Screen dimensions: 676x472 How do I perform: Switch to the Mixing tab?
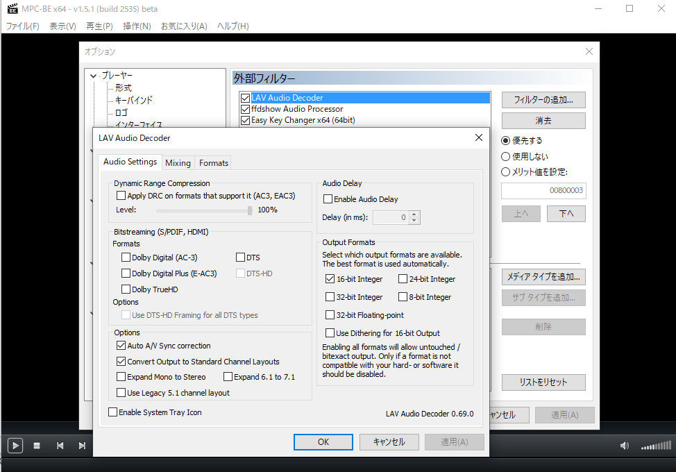pos(178,163)
